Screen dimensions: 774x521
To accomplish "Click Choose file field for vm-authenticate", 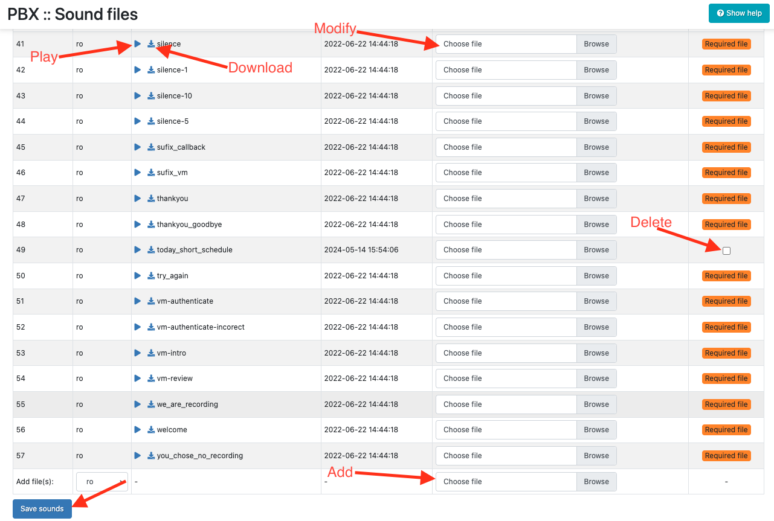I will 506,301.
